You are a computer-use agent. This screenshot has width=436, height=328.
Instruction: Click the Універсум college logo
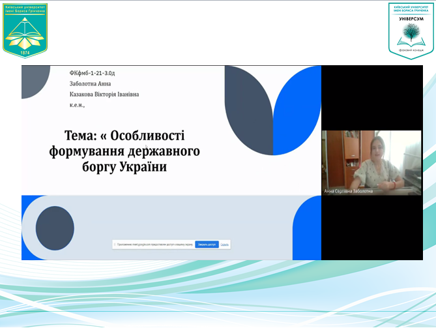pos(411,31)
